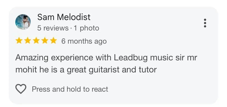Tap the heart reaction icon
This screenshot has width=227, height=107.
pos(21,89)
